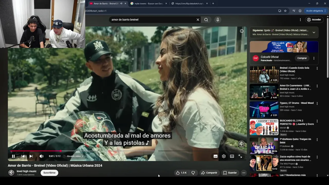Open menu for BUSCANDO EL 2 PA 2 video
329x185 pixels.
[317, 121]
